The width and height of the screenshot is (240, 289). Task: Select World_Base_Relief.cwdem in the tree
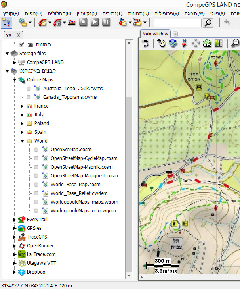pyautogui.click(x=79, y=193)
